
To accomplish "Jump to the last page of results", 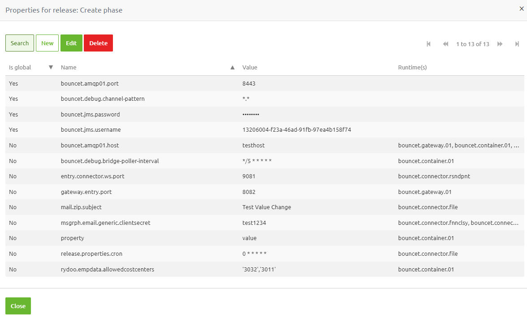I will (517, 44).
